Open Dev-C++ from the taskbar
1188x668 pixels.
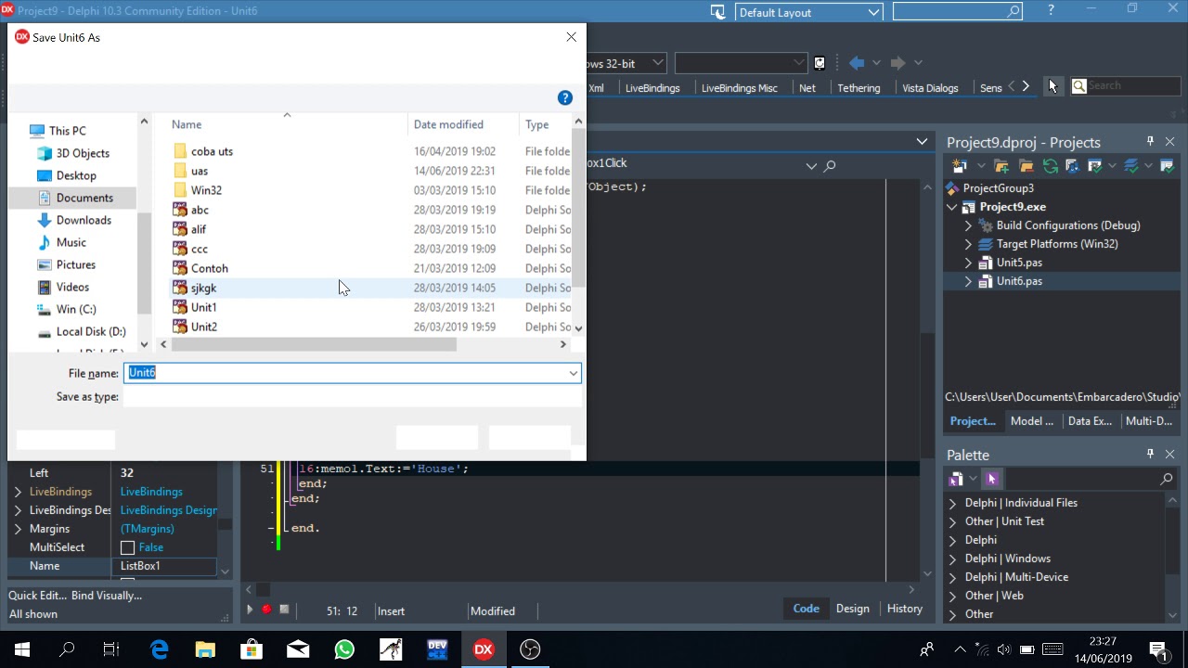[437, 649]
